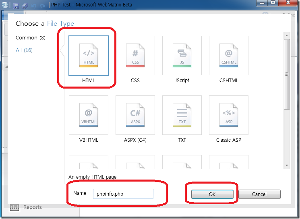Click the Save All icon in the title bar
The width and height of the screenshot is (300, 219).
point(25,5)
